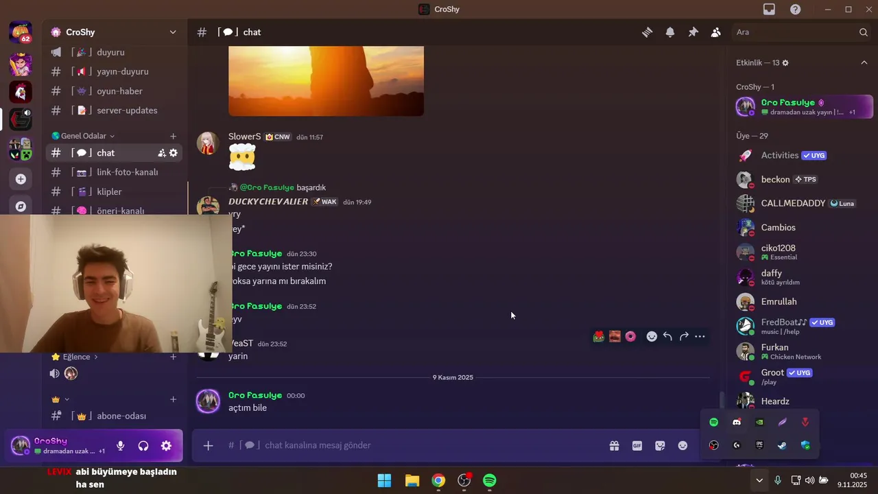Click the plus attach button in message bar
Image resolution: width=878 pixels, height=494 pixels.
click(x=208, y=445)
